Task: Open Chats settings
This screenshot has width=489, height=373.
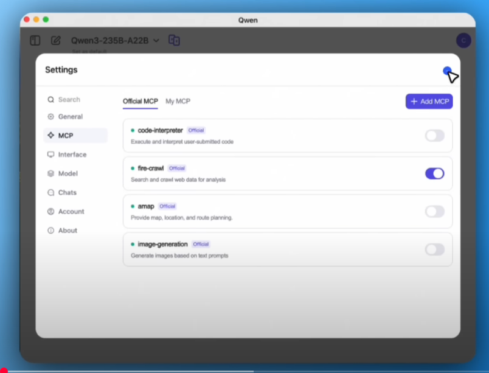Action: pos(75,192)
